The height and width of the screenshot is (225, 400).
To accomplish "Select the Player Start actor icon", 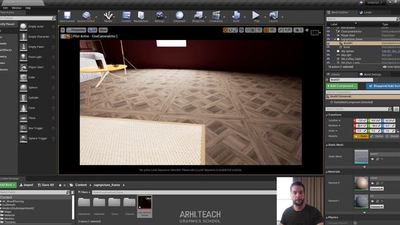I will (24, 67).
